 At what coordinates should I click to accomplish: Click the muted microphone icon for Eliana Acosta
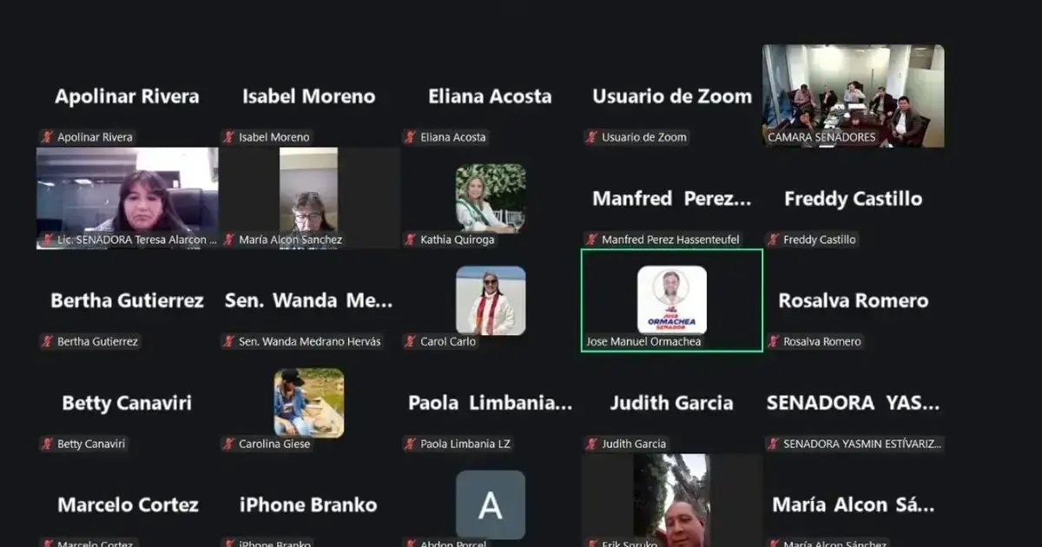tap(409, 136)
